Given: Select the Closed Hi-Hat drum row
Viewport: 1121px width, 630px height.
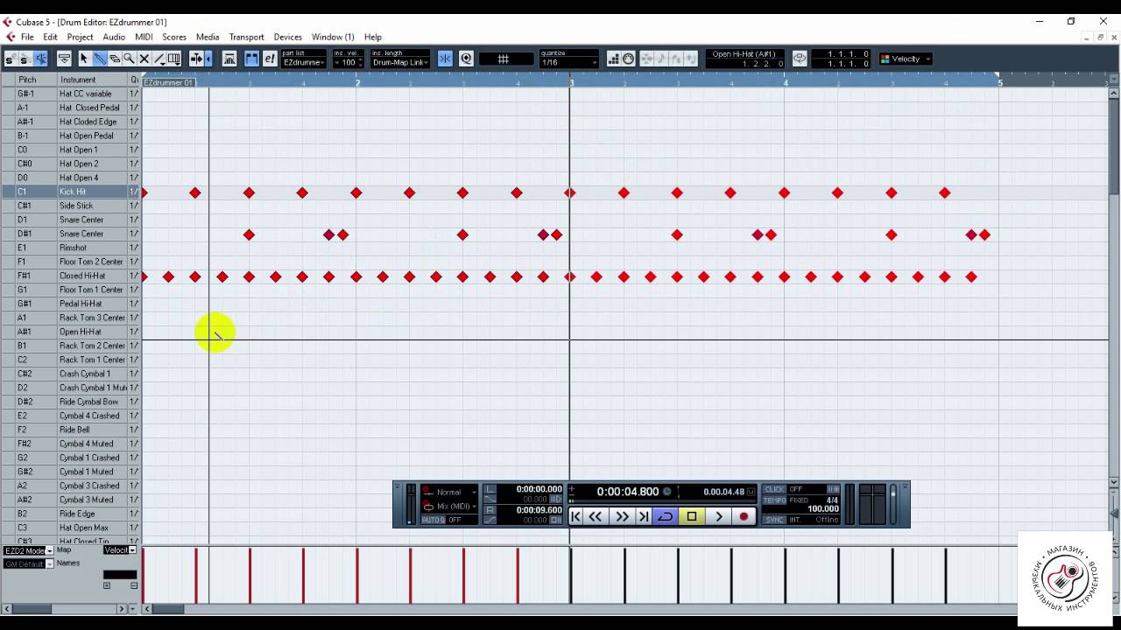Looking at the screenshot, I should (x=70, y=276).
